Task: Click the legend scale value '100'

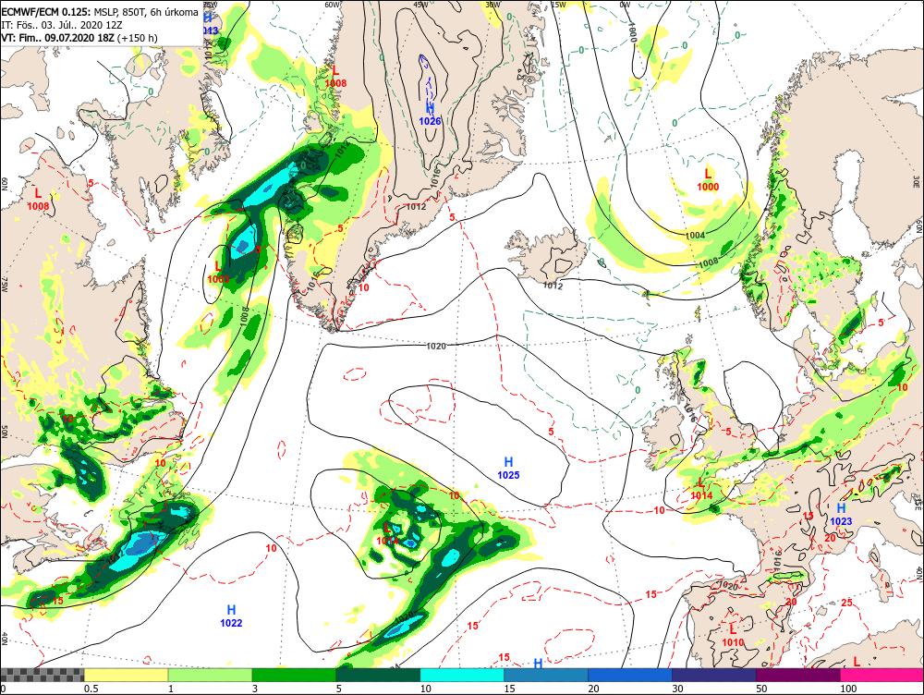Action: 848,689
